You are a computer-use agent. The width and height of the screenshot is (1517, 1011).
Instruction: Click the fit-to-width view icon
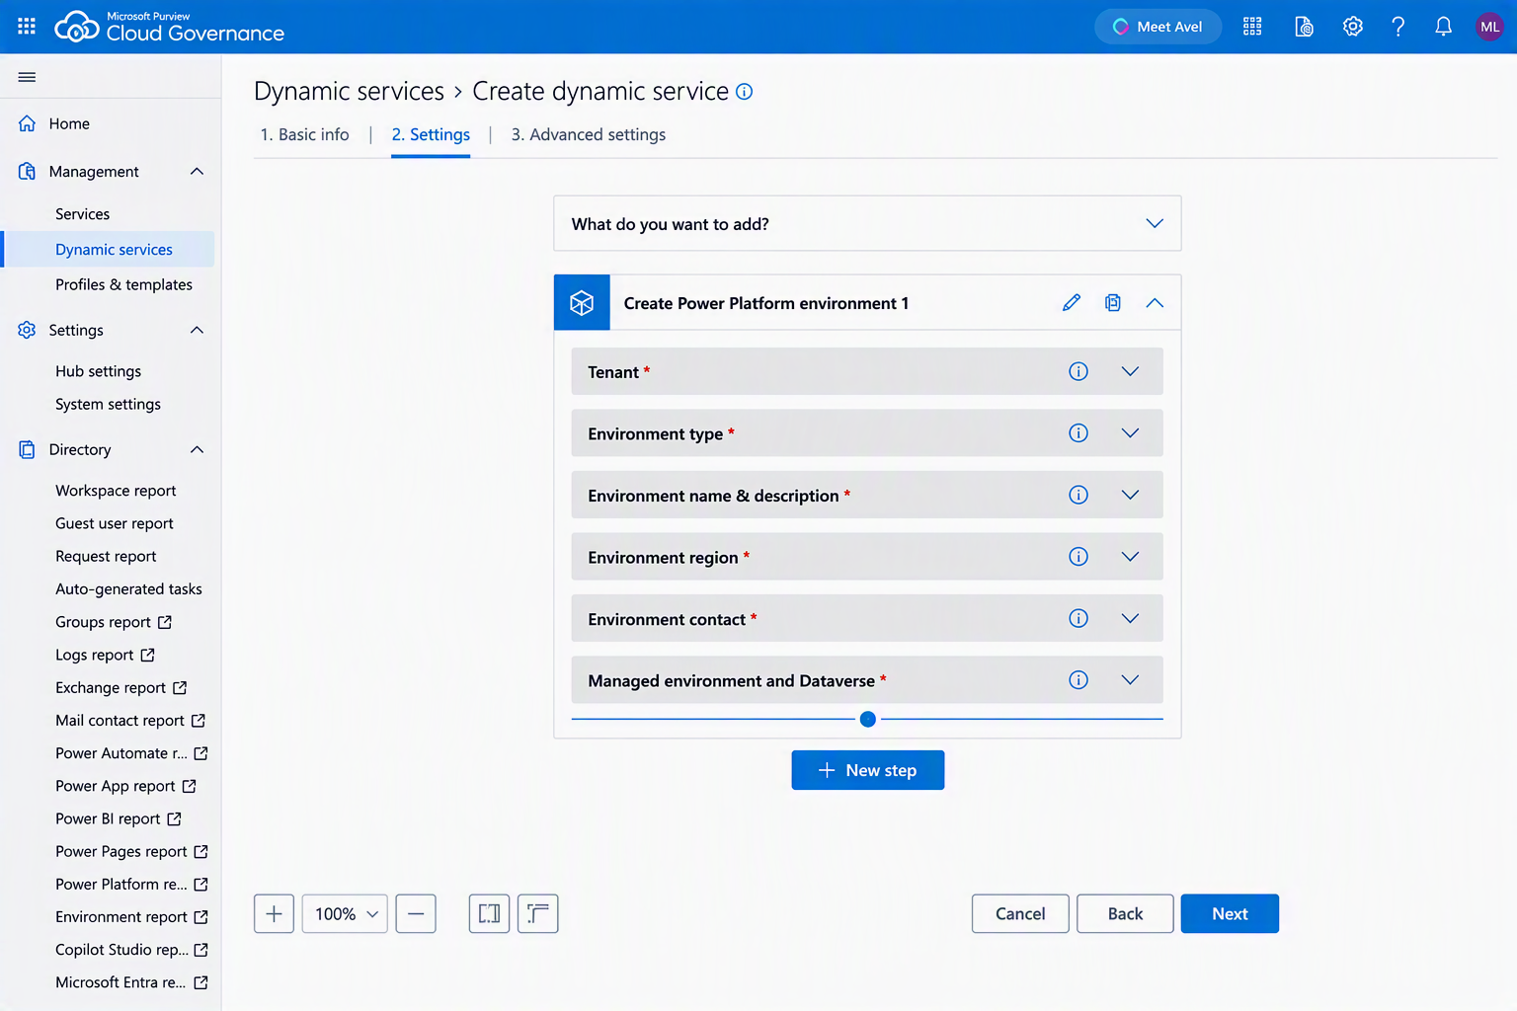click(x=489, y=913)
